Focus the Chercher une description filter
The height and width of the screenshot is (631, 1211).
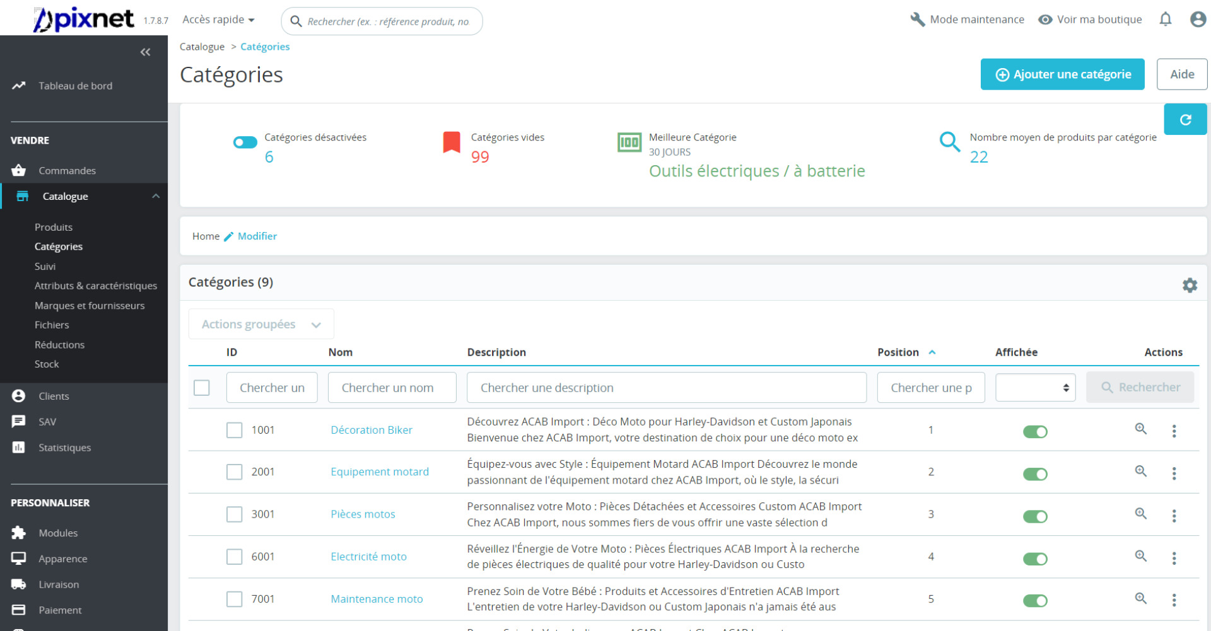coord(667,388)
